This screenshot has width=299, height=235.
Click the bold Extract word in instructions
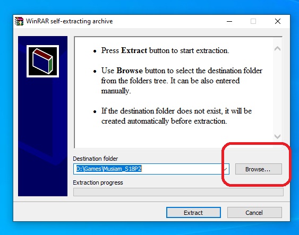(x=134, y=50)
